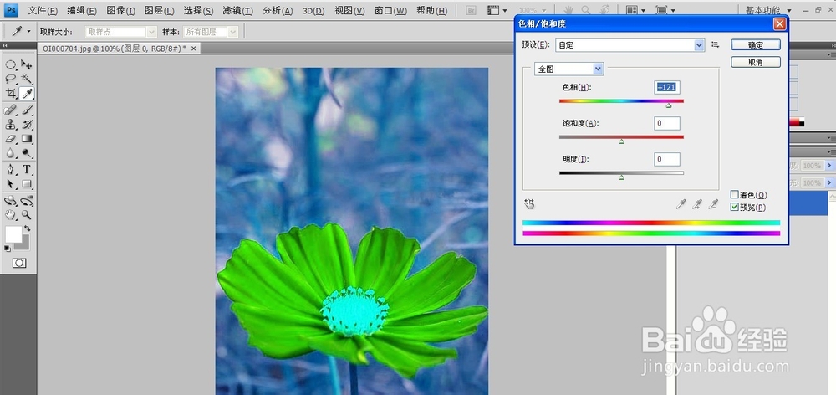The width and height of the screenshot is (836, 395).
Task: Toggle Quick Mask mode
Action: (x=19, y=263)
